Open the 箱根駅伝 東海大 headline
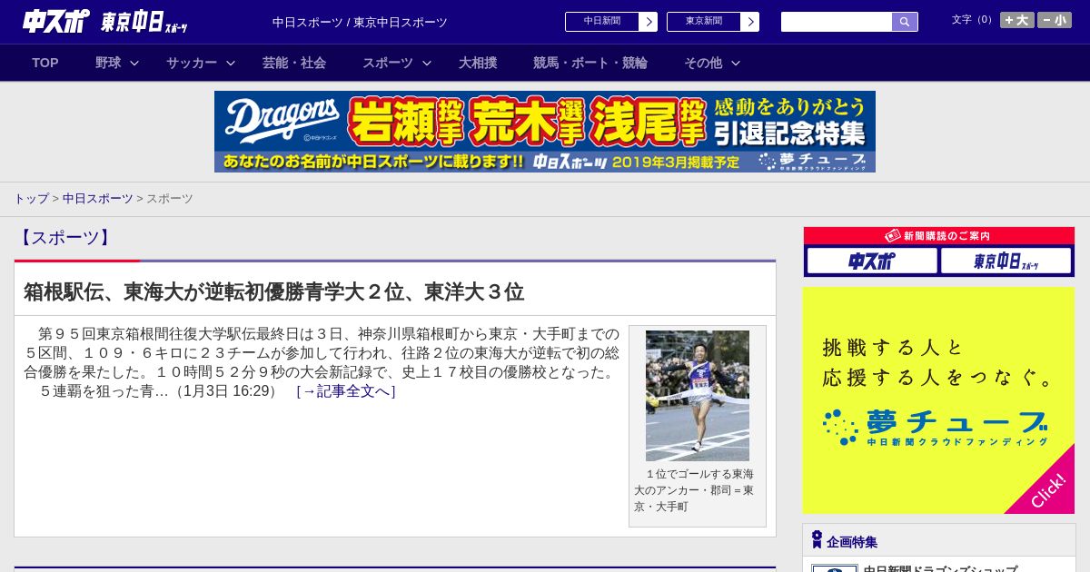 [273, 291]
